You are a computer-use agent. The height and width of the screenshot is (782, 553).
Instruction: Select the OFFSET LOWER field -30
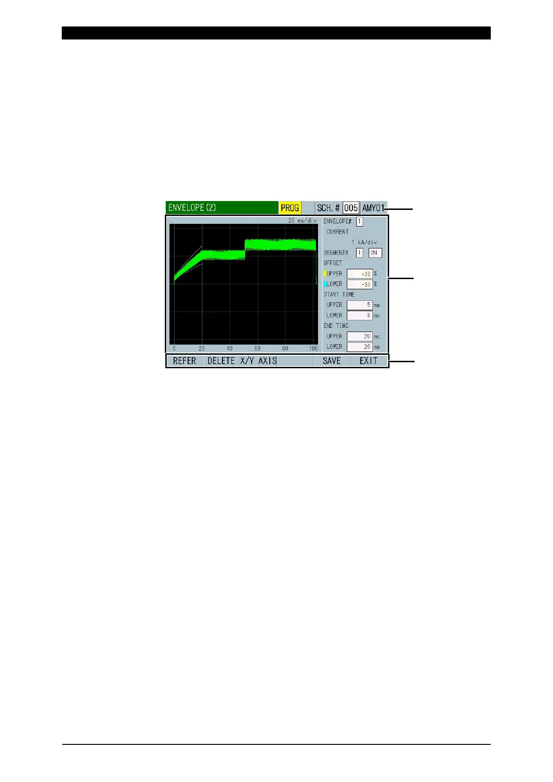[360, 284]
